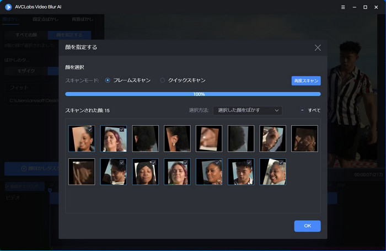Switch to the 顔ぼかし tab in main window
This screenshot has width=386, height=251.
coord(10,19)
